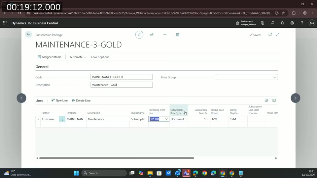Go back using the Subscription Package arrow
This screenshot has height=178, width=317.
tap(28, 35)
